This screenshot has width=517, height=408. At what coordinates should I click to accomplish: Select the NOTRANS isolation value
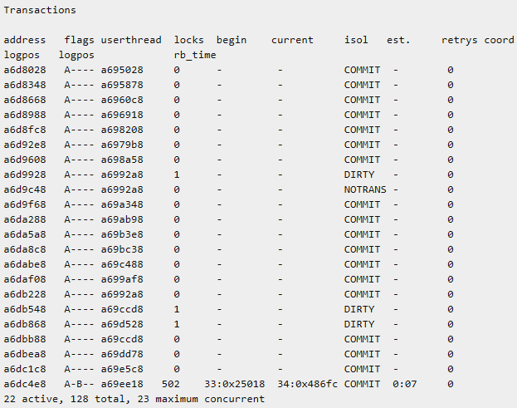coord(365,189)
